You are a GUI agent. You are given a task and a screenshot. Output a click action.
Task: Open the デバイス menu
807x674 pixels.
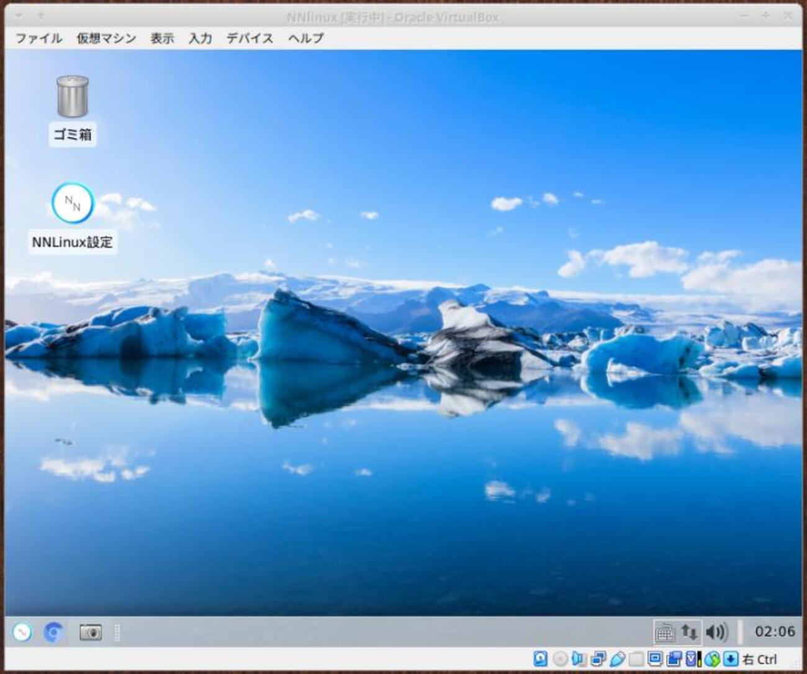coord(250,38)
